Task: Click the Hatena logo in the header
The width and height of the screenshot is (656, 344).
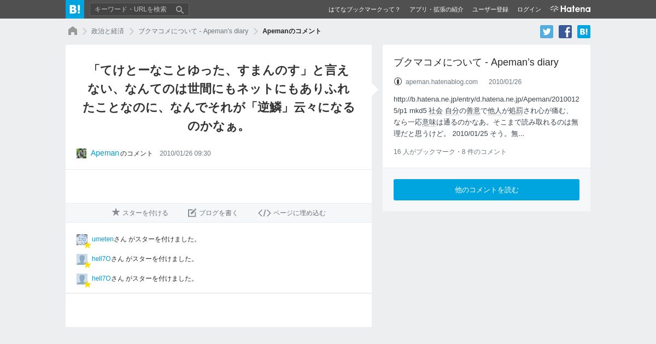Action: tap(570, 9)
